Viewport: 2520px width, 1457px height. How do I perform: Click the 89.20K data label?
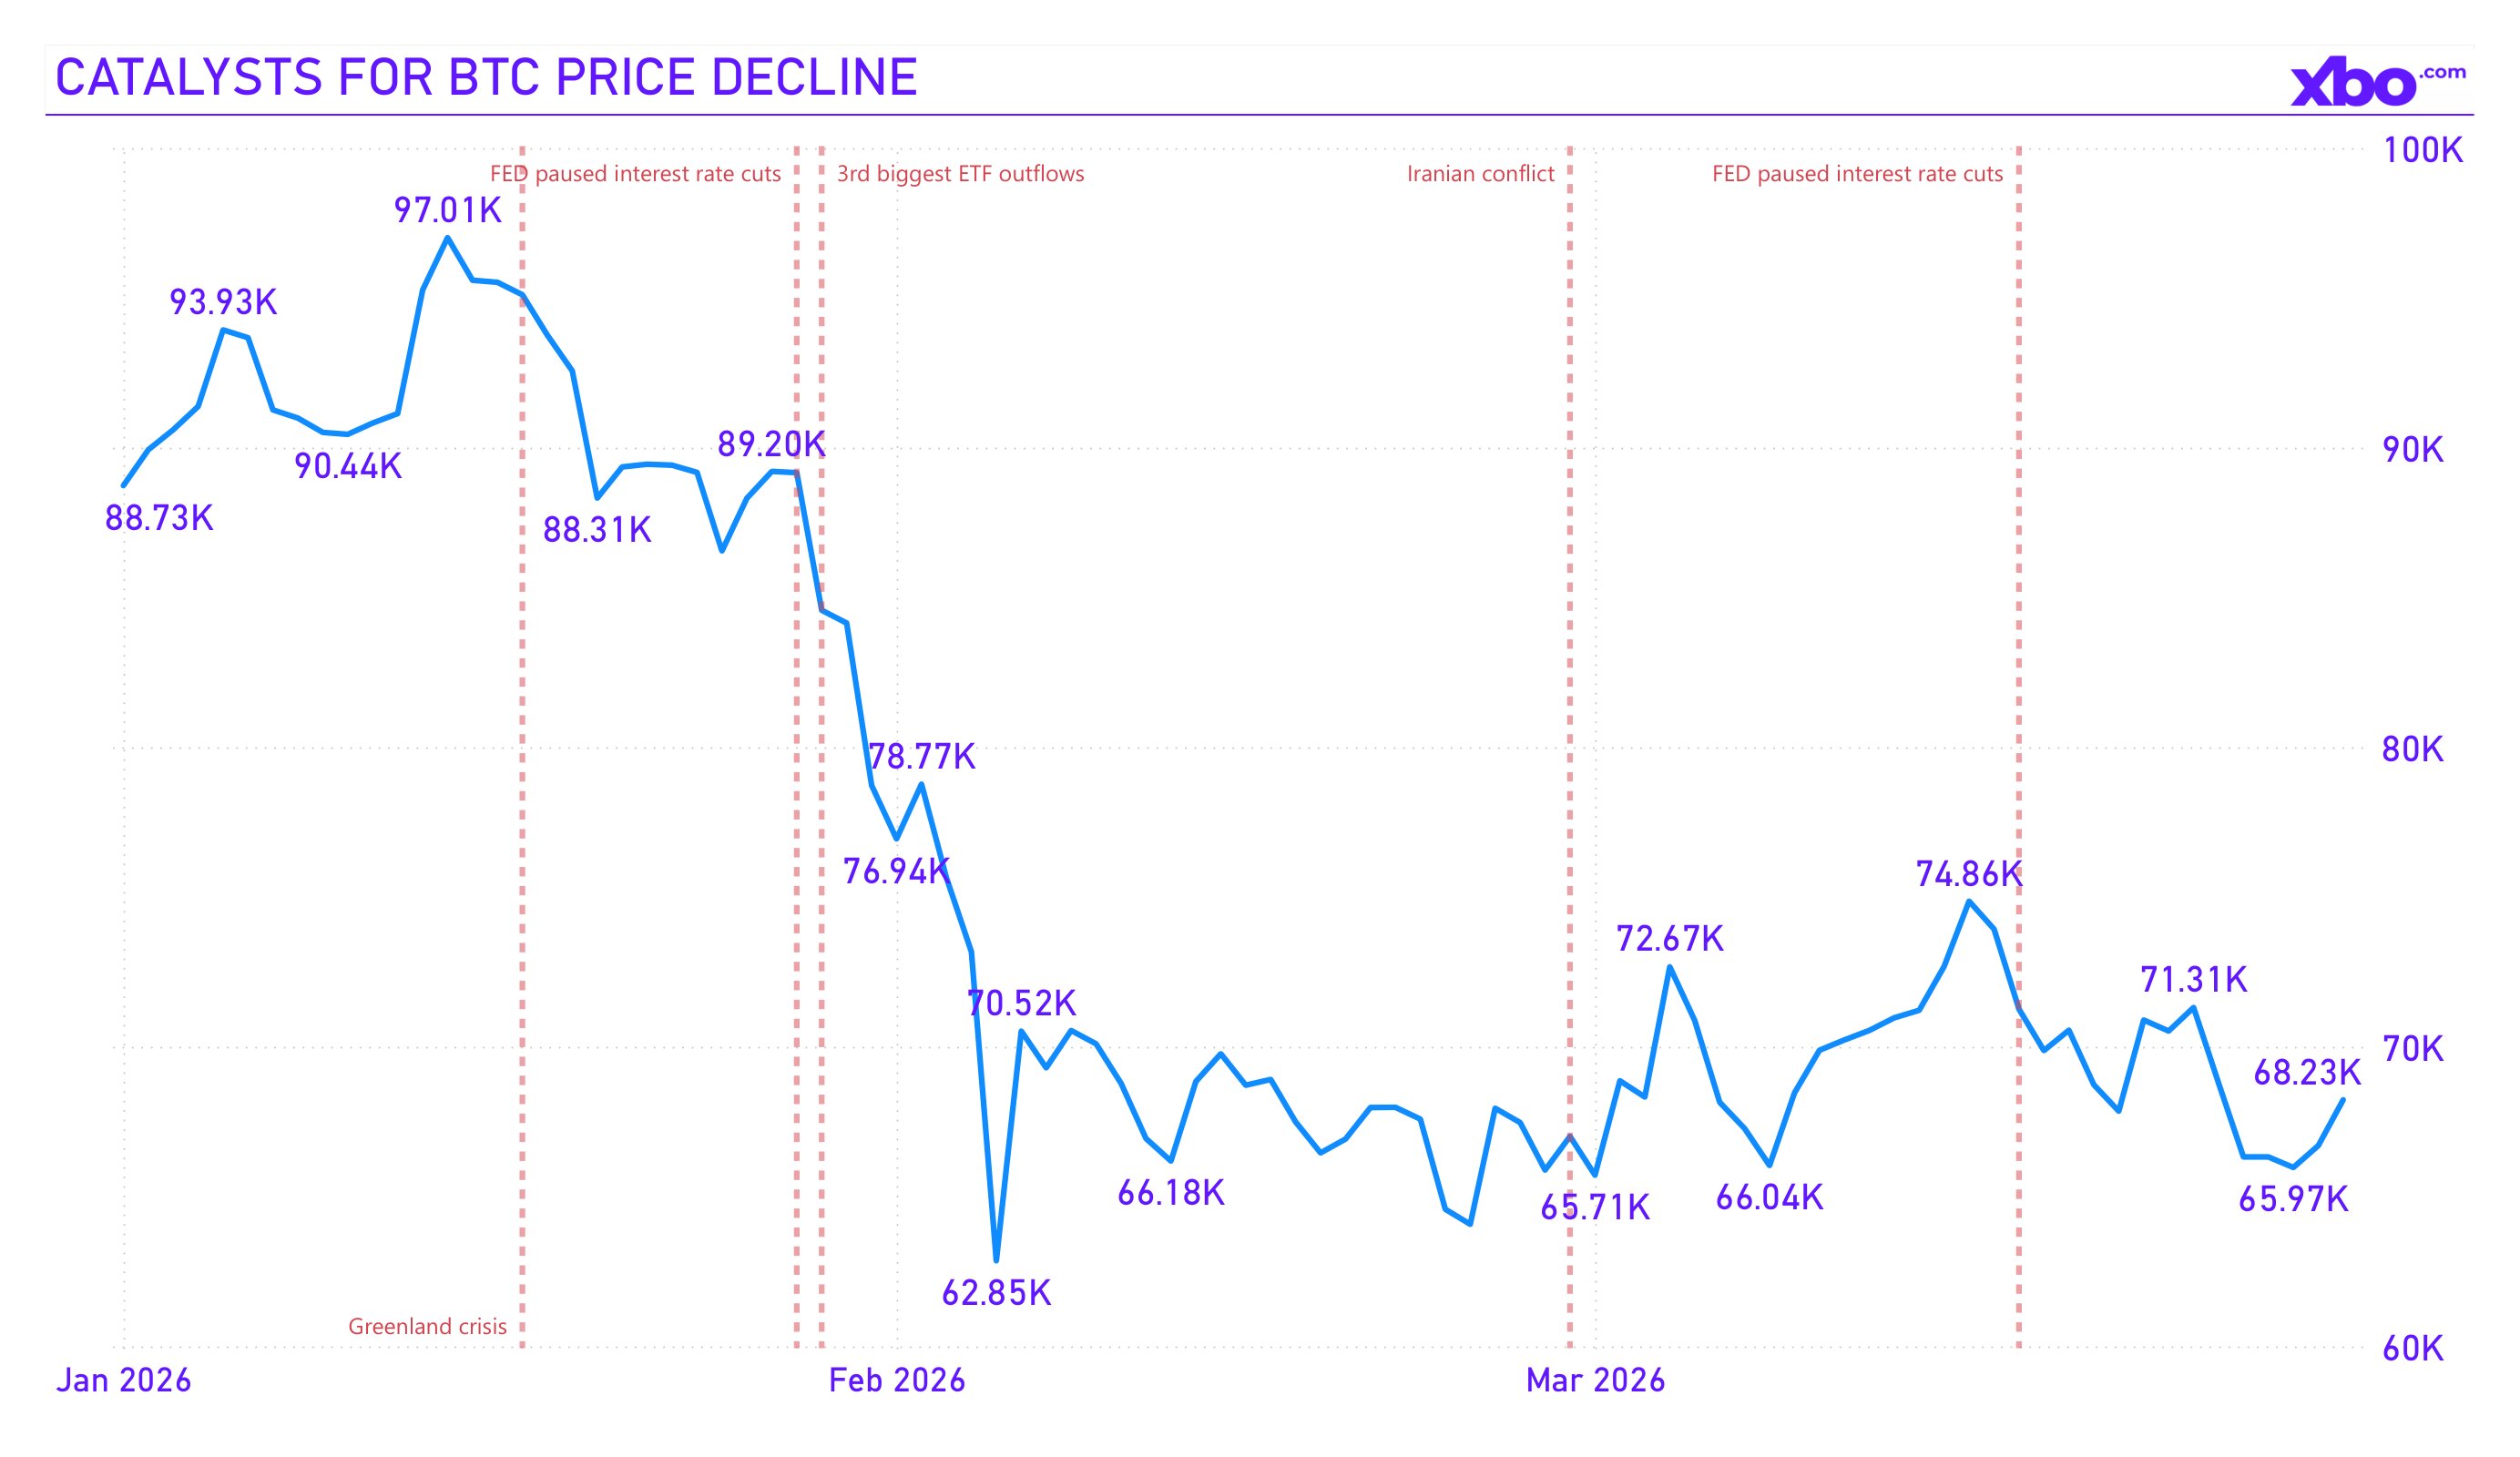point(771,444)
